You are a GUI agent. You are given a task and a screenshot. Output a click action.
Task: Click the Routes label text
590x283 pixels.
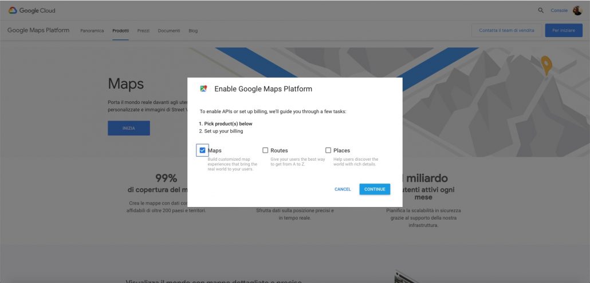point(279,150)
